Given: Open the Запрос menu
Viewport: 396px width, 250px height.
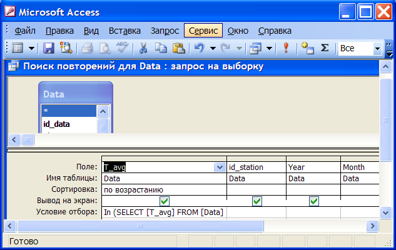Looking at the screenshot, I should 165,31.
